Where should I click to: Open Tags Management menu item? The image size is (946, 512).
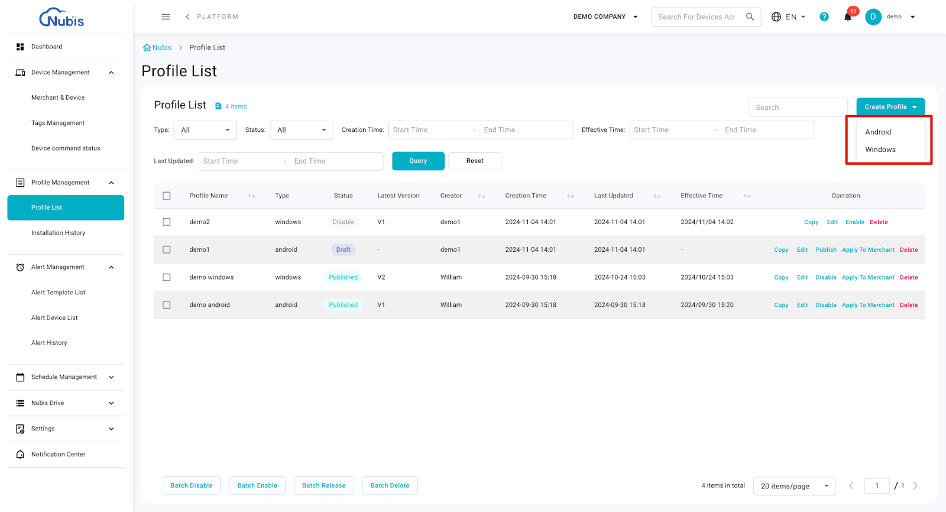pos(58,123)
